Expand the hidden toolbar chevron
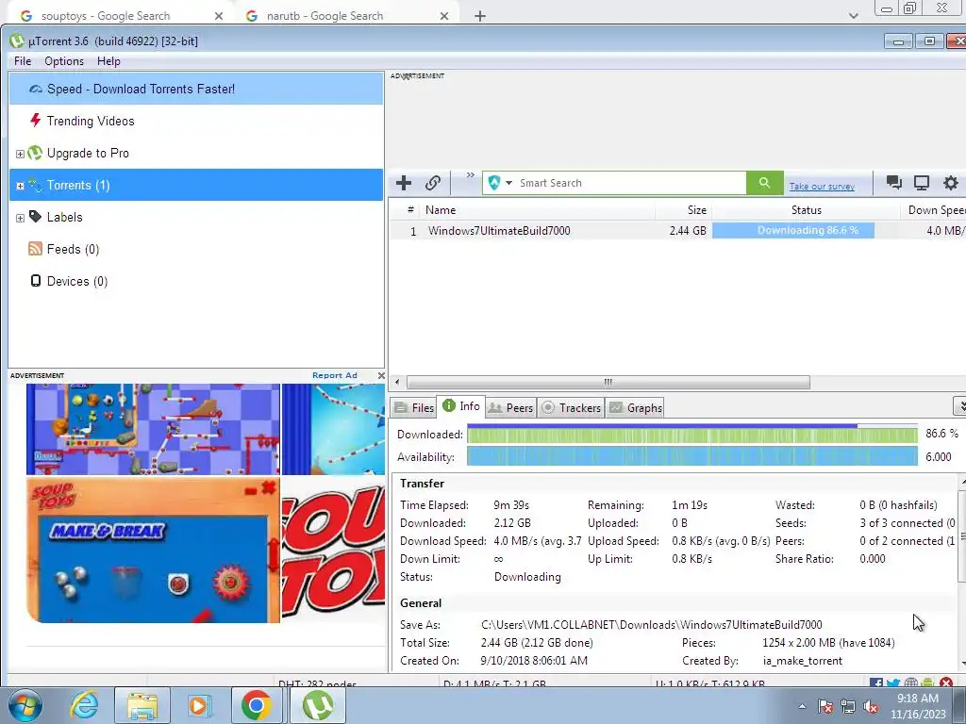Screen dimensions: 966x724 pyautogui.click(x=470, y=175)
